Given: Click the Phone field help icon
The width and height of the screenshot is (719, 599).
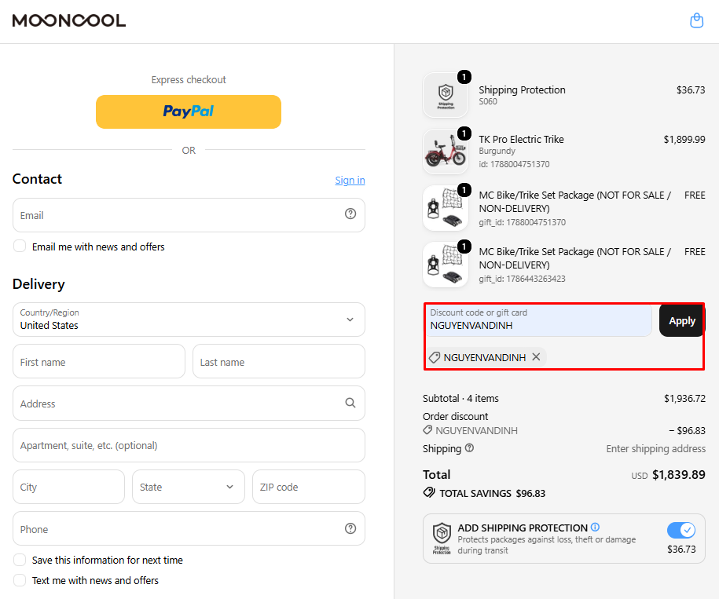Looking at the screenshot, I should tap(350, 528).
